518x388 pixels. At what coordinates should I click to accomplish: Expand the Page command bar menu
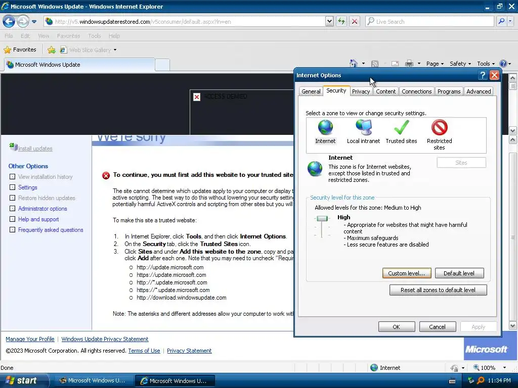click(x=435, y=64)
